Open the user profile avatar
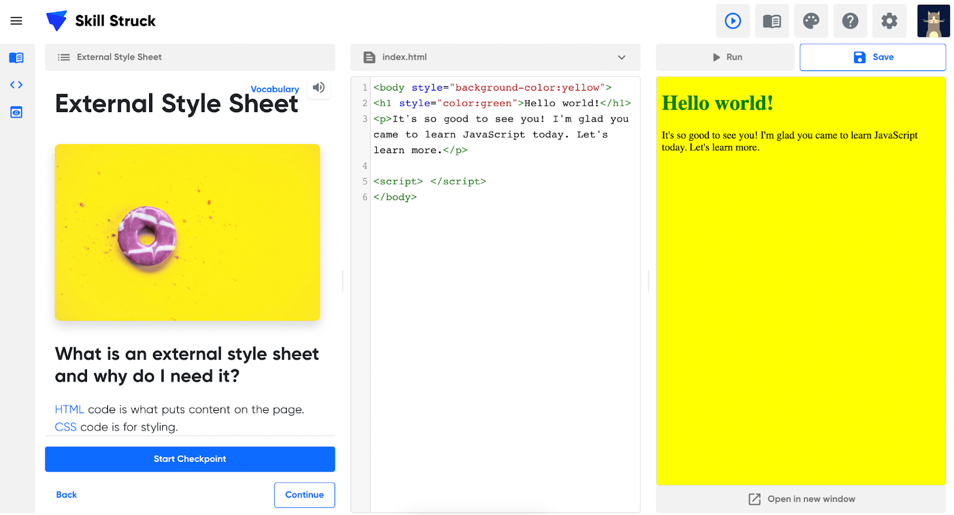This screenshot has width=954, height=515. click(933, 21)
